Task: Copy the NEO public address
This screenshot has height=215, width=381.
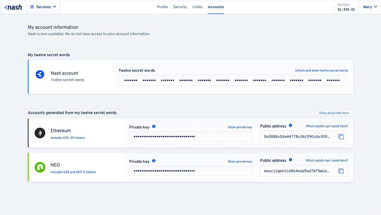Action: [x=341, y=171]
